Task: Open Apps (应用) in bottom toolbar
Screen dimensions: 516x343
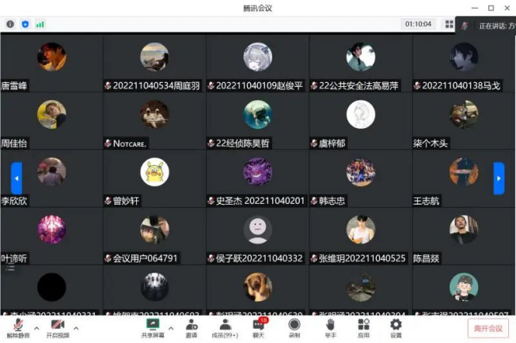Action: coord(363,328)
